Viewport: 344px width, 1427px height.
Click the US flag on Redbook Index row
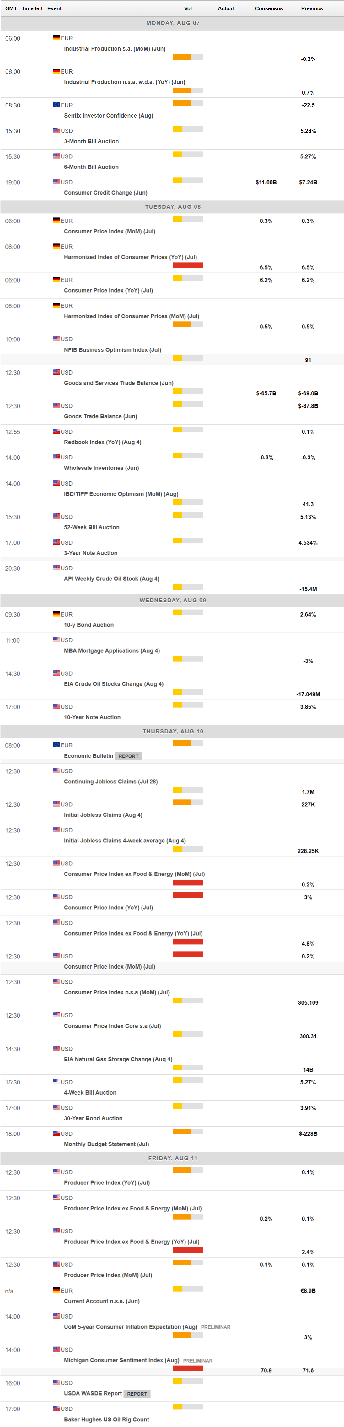pos(56,431)
